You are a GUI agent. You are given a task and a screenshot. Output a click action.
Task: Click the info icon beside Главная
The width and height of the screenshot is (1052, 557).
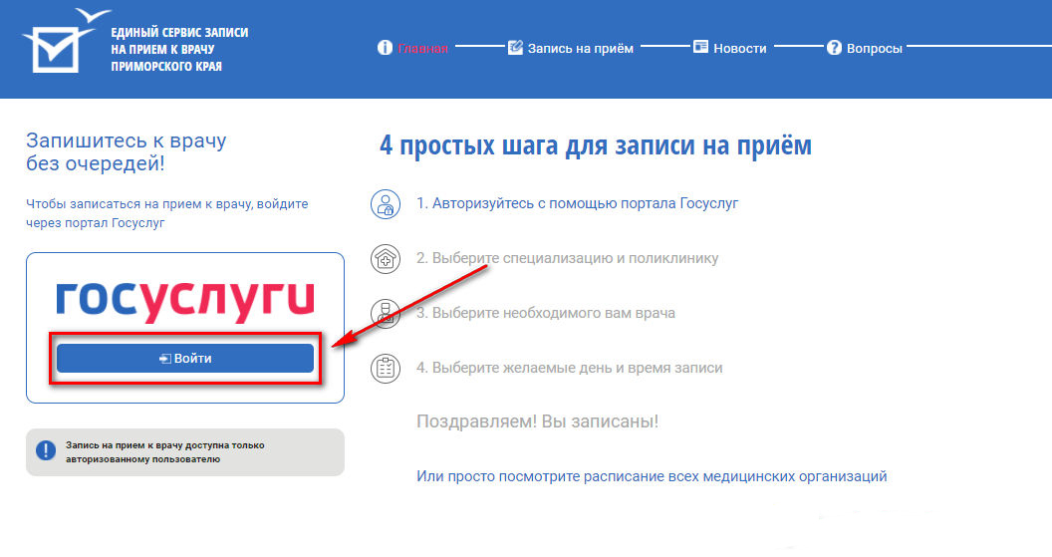[x=385, y=48]
